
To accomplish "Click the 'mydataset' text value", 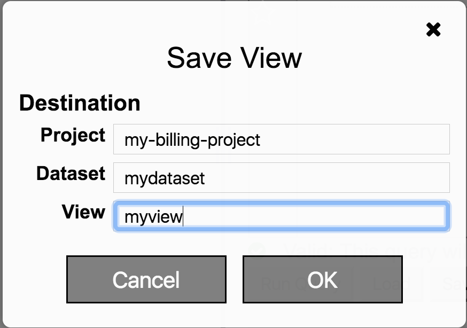I will point(165,178).
